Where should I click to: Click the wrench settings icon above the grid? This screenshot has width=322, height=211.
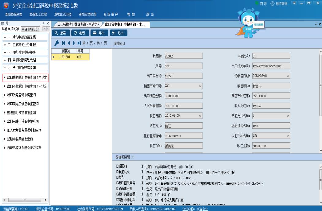pos(56,43)
